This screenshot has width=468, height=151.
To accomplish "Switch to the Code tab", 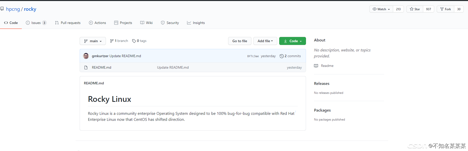I will (11, 23).
